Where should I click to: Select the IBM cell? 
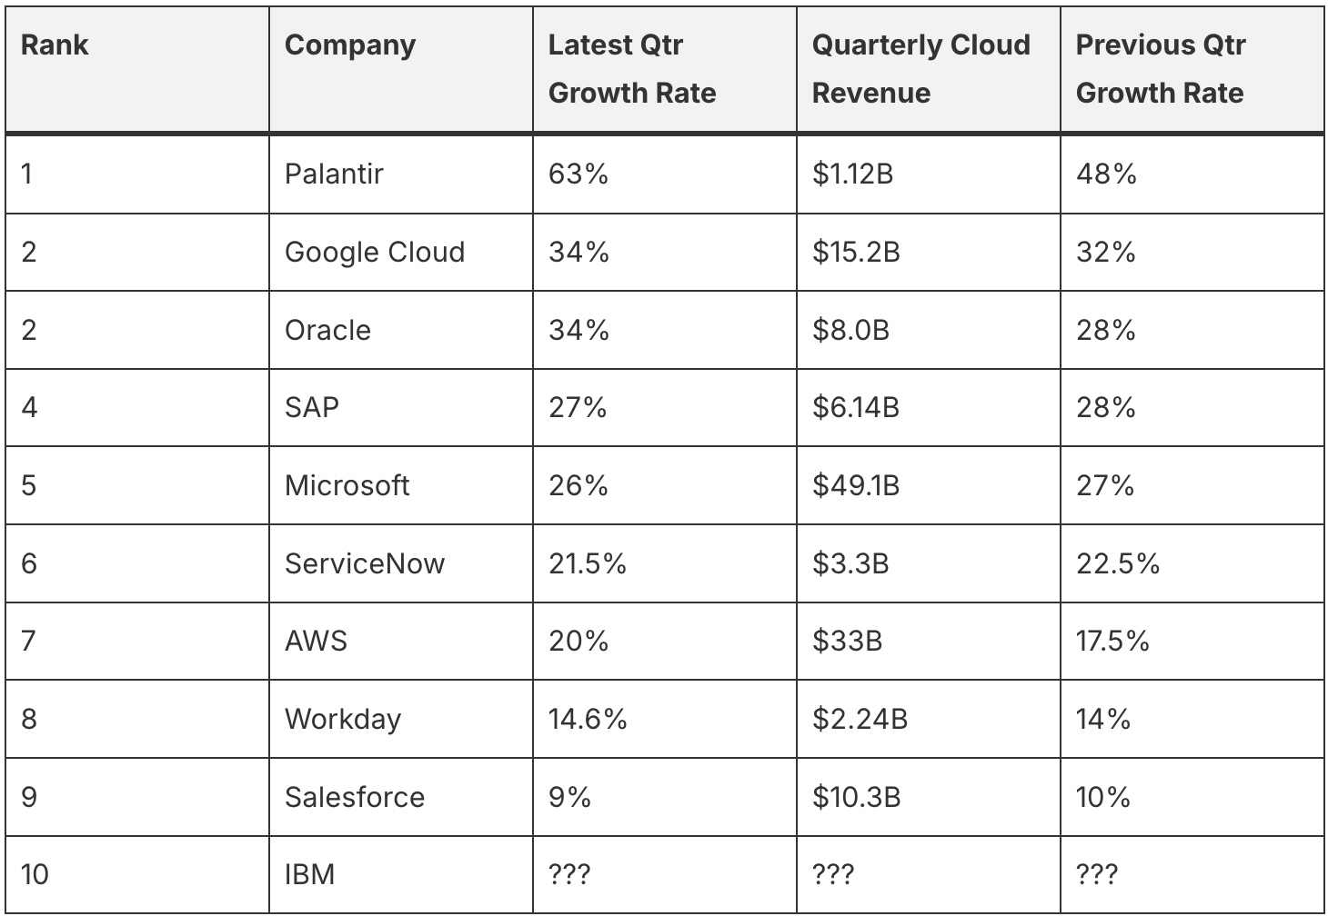coord(310,874)
